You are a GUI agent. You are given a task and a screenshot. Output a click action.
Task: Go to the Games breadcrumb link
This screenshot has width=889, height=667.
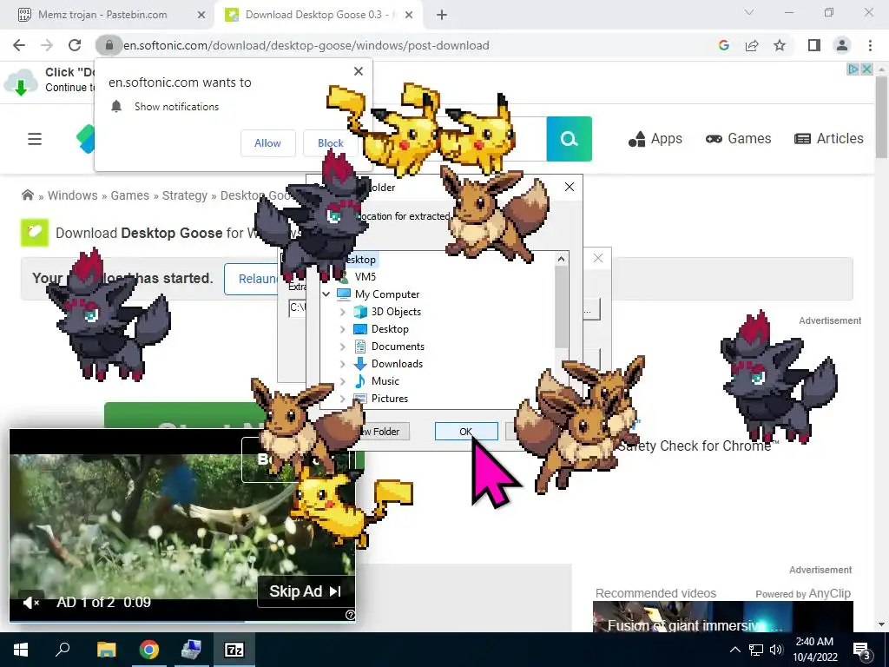click(130, 195)
